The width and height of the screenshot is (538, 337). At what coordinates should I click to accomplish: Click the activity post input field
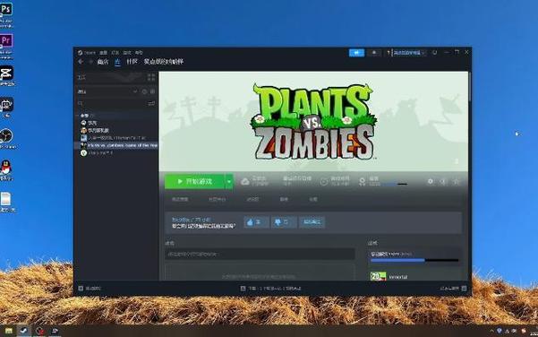pyautogui.click(x=260, y=255)
